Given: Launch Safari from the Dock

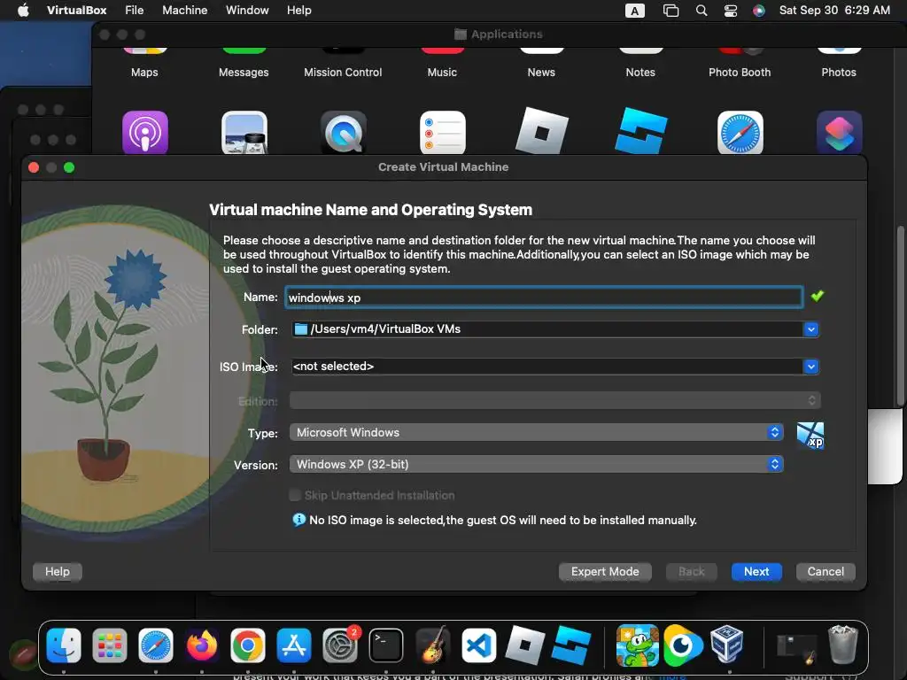Looking at the screenshot, I should [156, 645].
